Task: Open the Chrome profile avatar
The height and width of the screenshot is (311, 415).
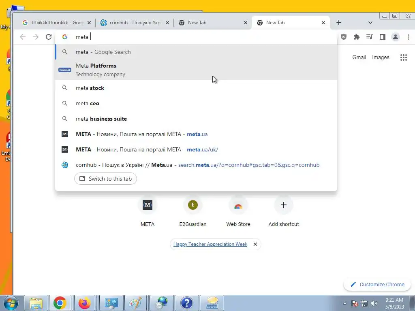Action: click(x=396, y=37)
